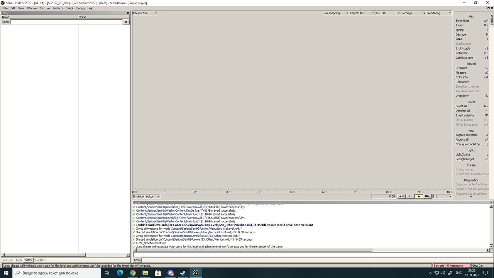Image resolution: width=494 pixels, height=278 pixels.
Task: Open the Perforce menu
Action: click(x=58, y=8)
